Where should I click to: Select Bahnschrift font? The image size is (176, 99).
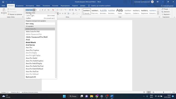[x=40, y=77]
